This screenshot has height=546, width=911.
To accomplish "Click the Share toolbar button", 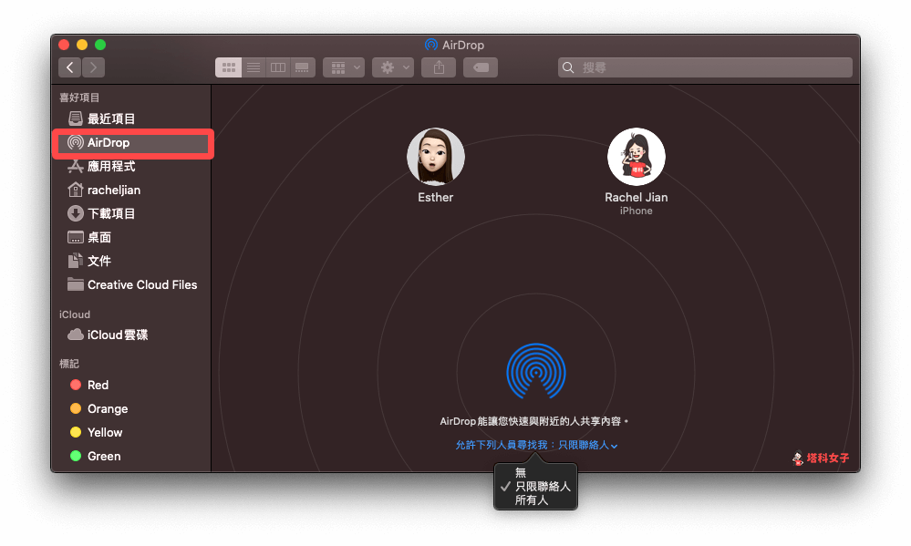I will pos(439,67).
